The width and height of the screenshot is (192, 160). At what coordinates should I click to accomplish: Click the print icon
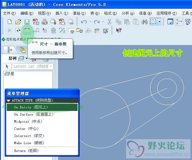pos(44,22)
